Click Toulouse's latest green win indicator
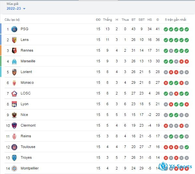The image size is (195, 174). click(187, 147)
